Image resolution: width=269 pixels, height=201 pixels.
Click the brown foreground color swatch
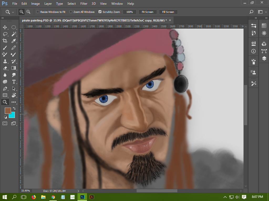click(x=8, y=111)
